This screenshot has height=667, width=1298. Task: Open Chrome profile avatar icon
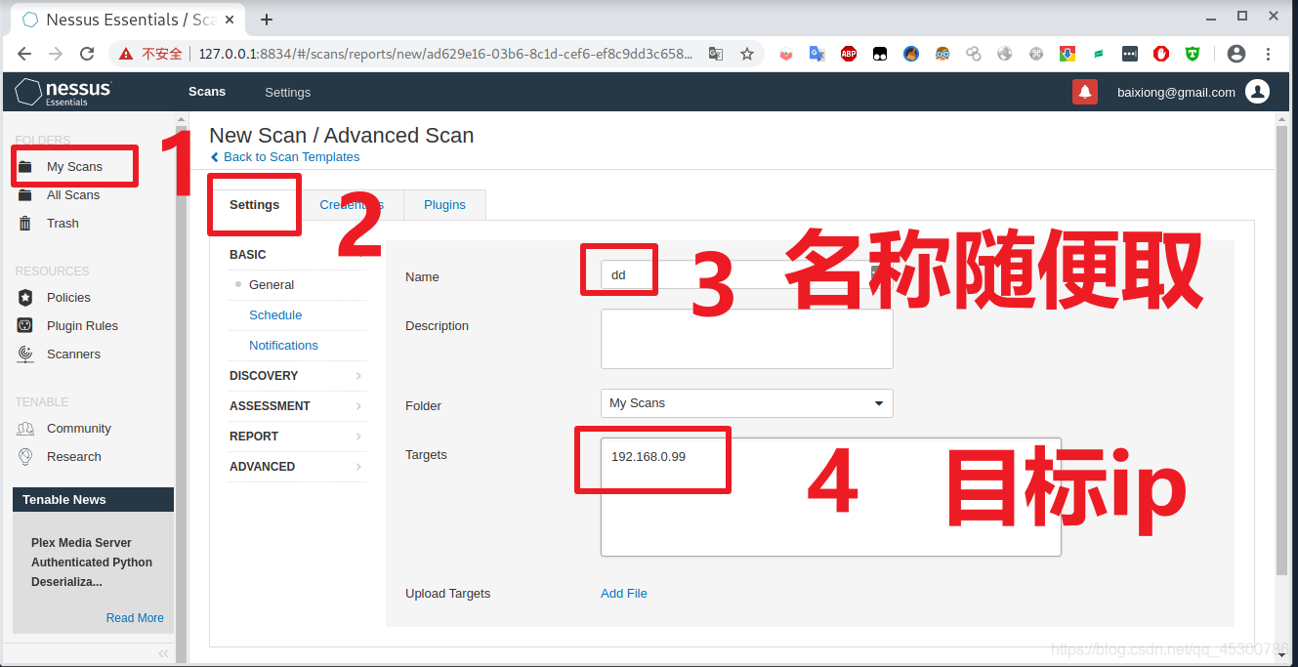(1236, 54)
